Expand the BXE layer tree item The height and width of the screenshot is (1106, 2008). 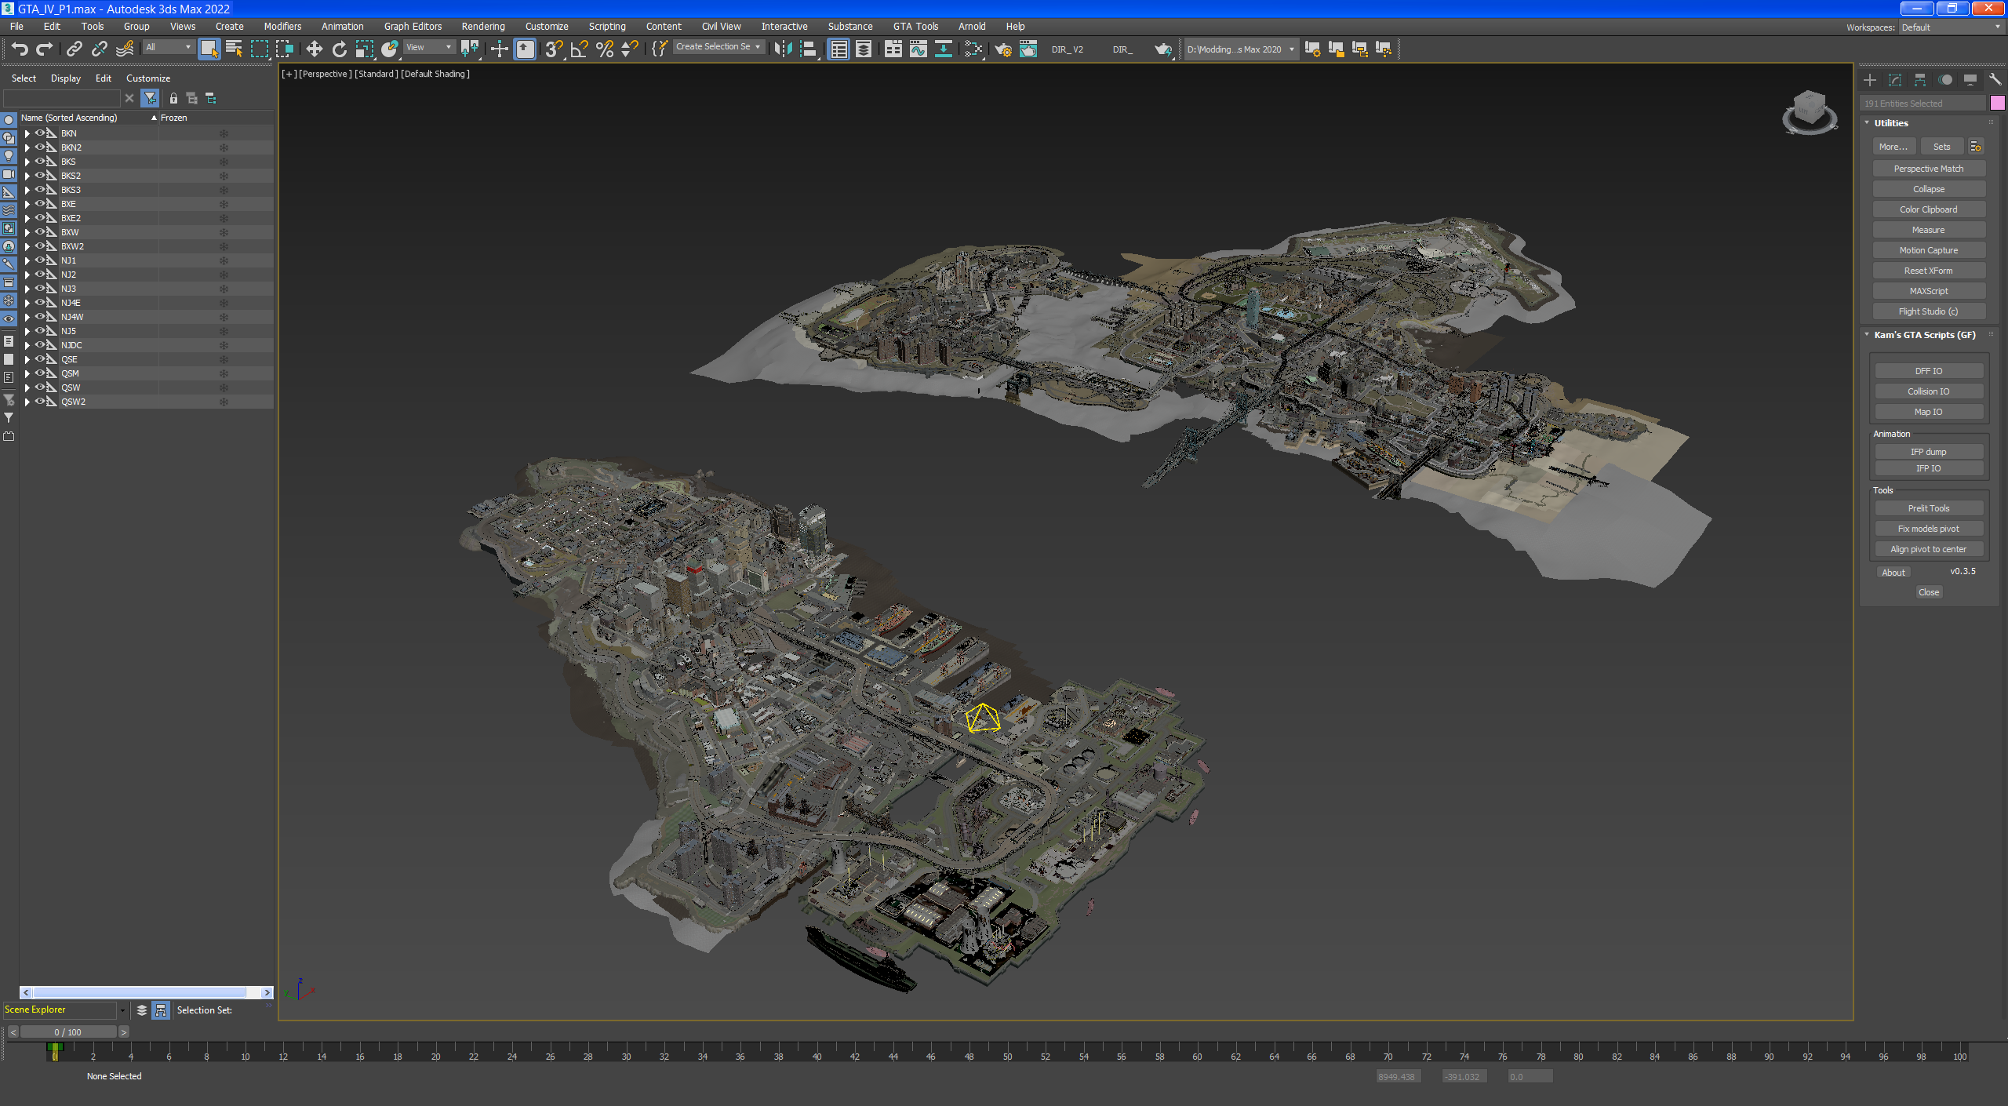tap(27, 204)
